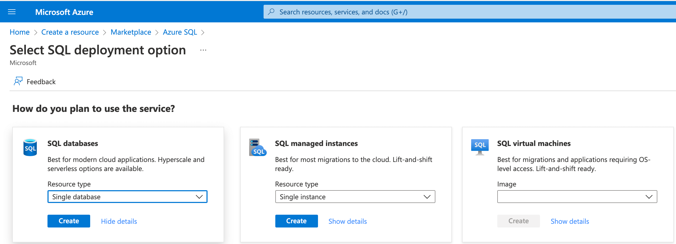676x244 pixels.
Task: Click the Feedback person icon
Action: tap(18, 81)
